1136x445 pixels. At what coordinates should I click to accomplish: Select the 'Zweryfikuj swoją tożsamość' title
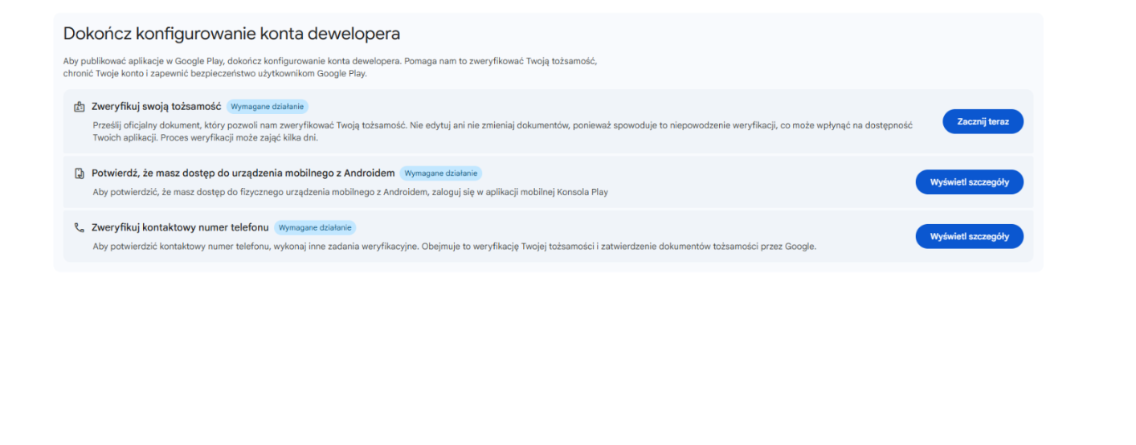click(x=156, y=106)
